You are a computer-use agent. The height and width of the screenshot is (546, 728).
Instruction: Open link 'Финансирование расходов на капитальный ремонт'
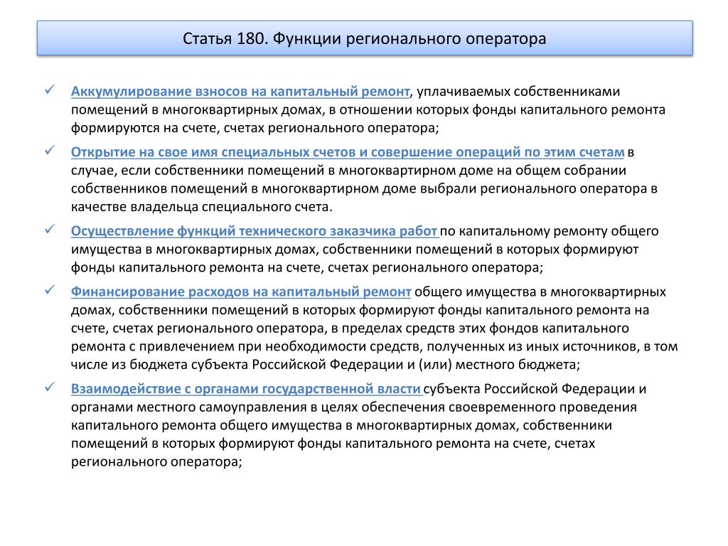coord(241,292)
